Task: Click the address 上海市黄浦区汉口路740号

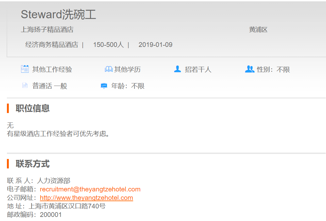Action: [67, 206]
